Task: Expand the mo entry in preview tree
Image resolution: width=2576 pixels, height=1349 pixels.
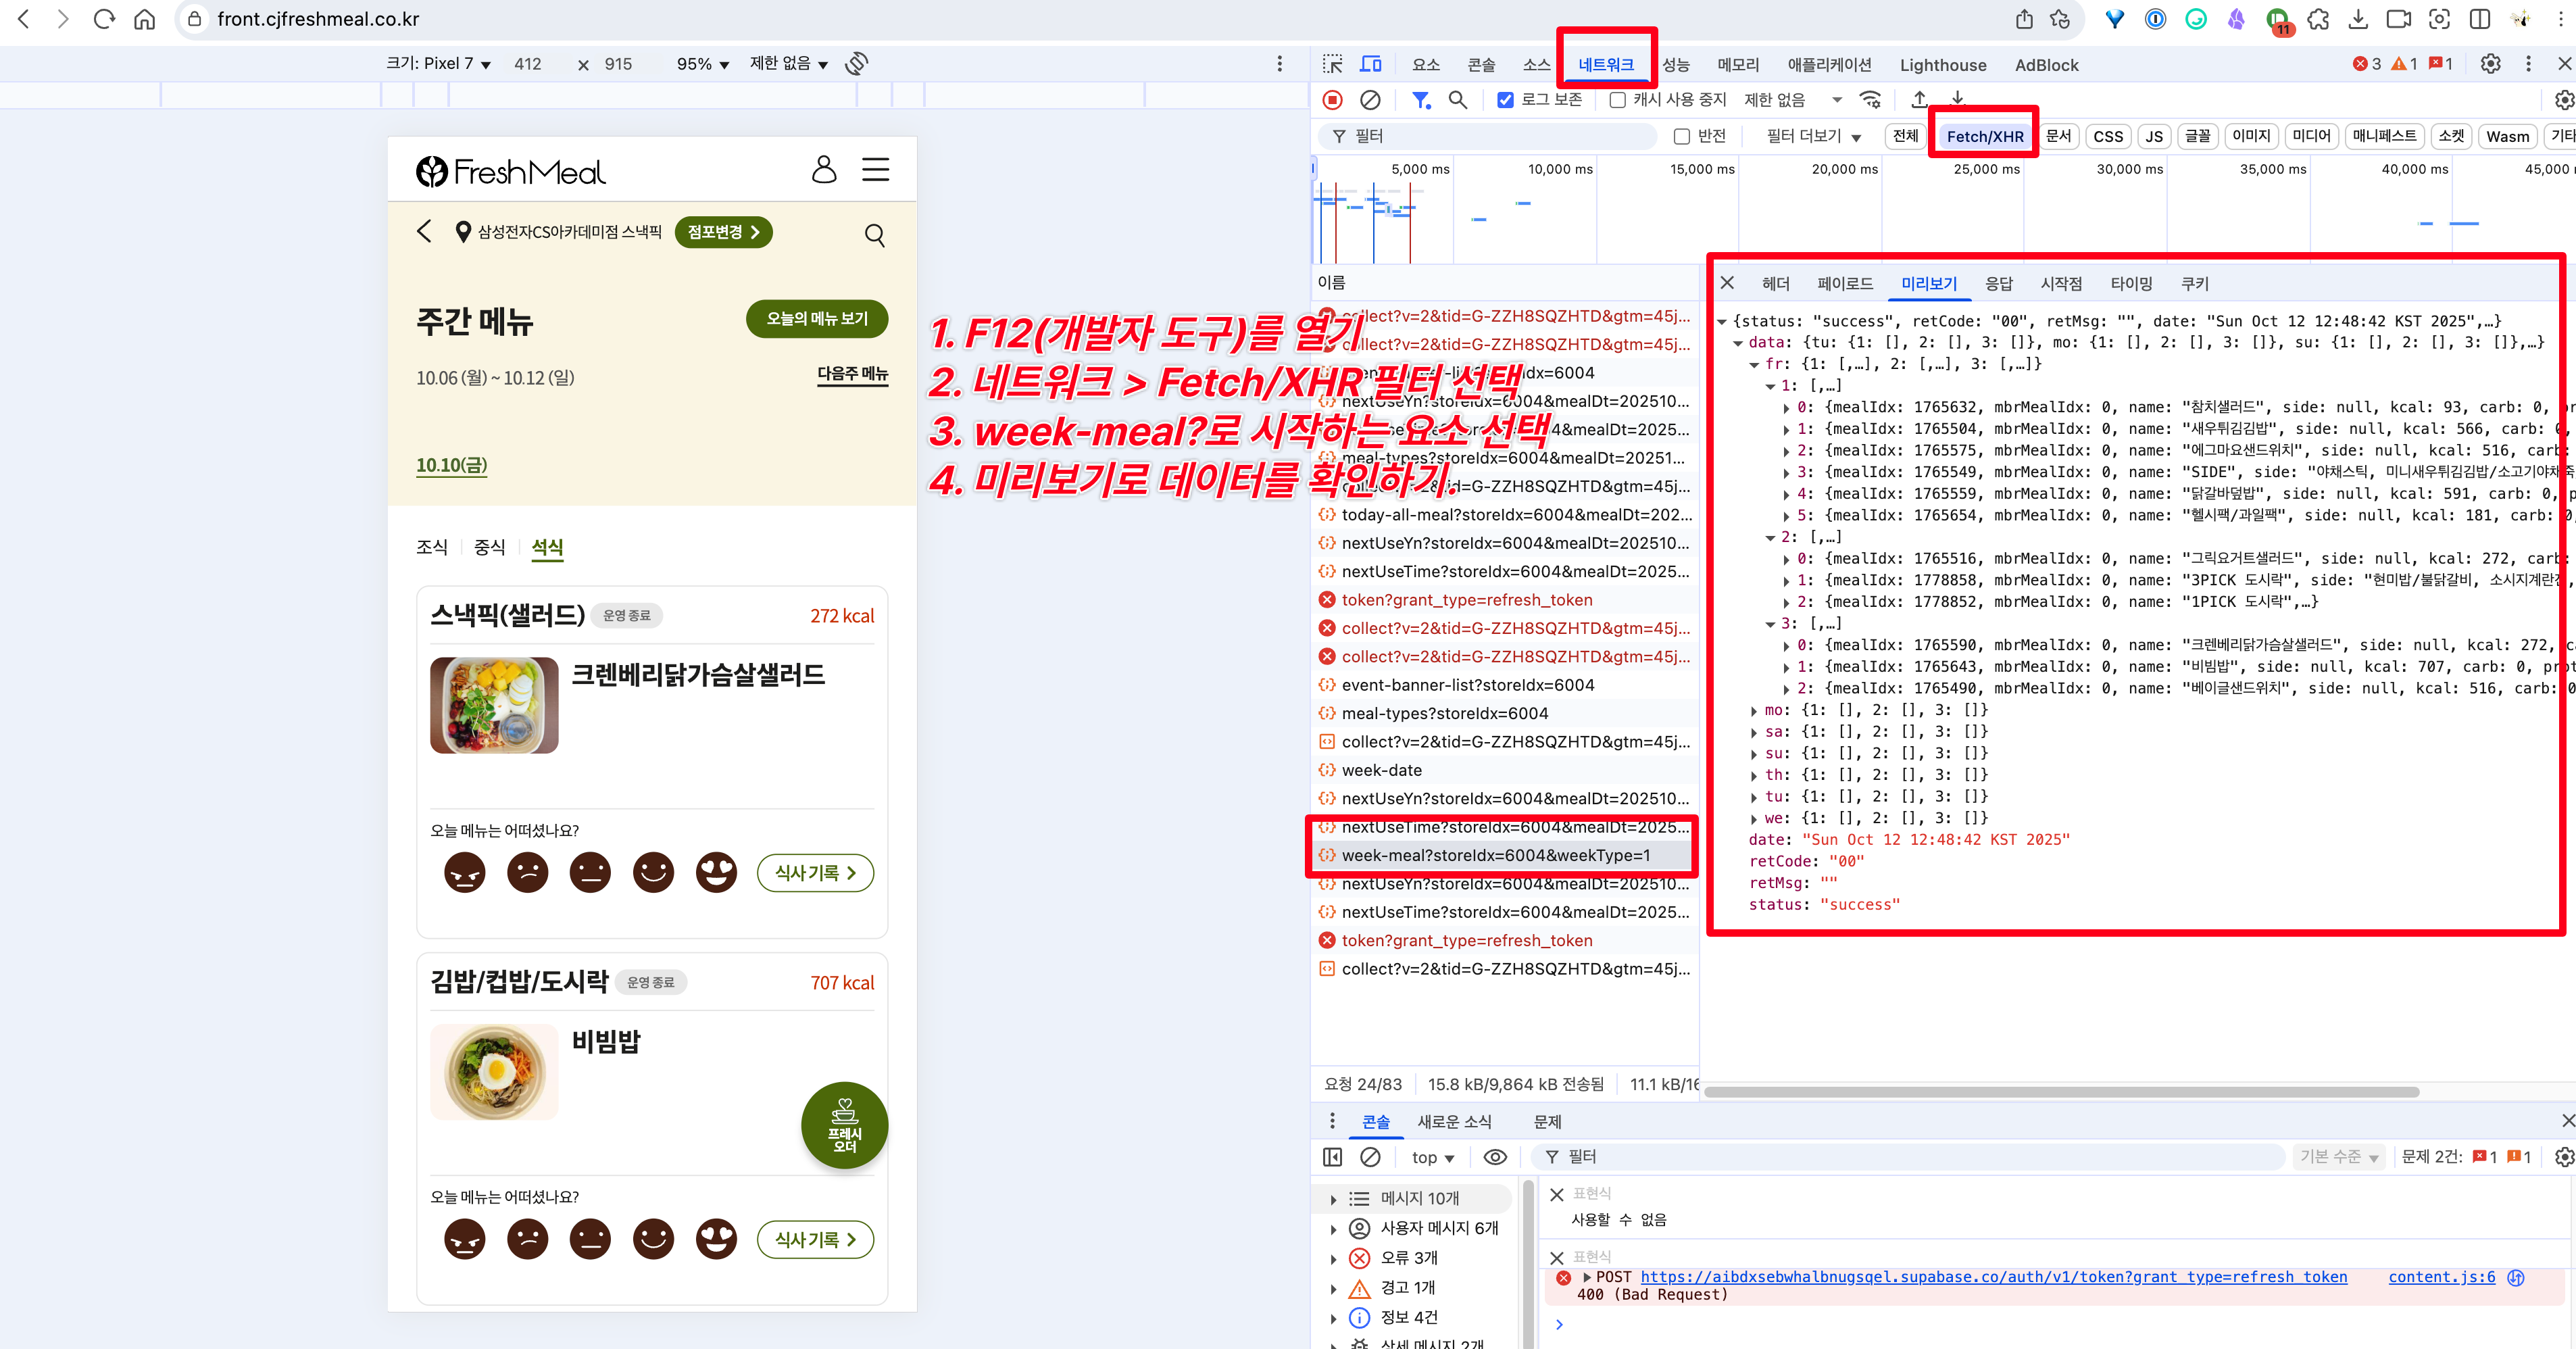Action: pos(1754,711)
